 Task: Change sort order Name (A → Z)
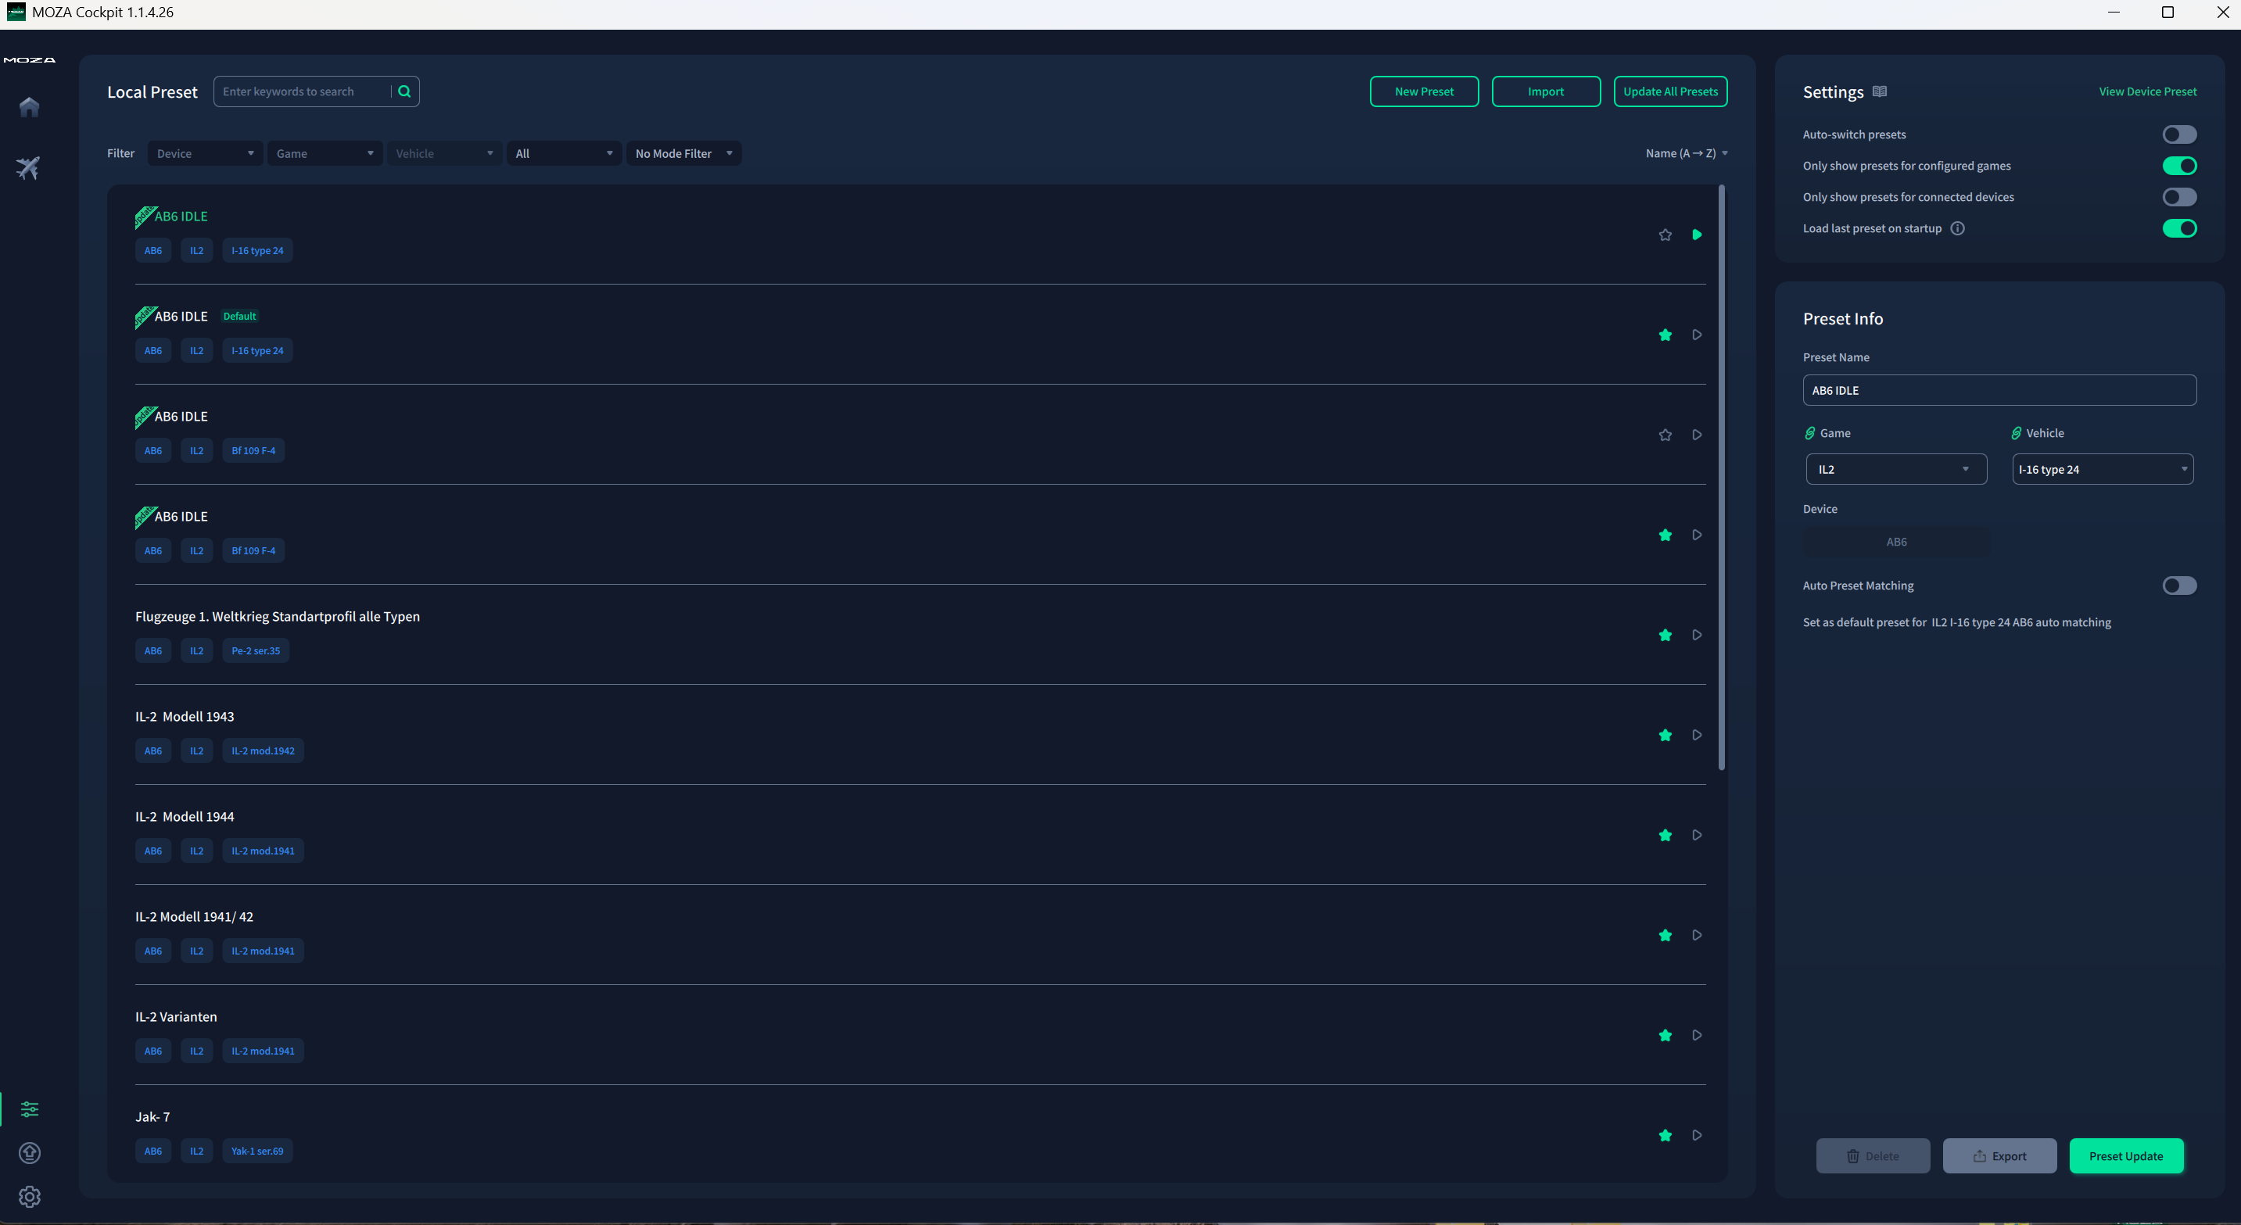(1686, 154)
